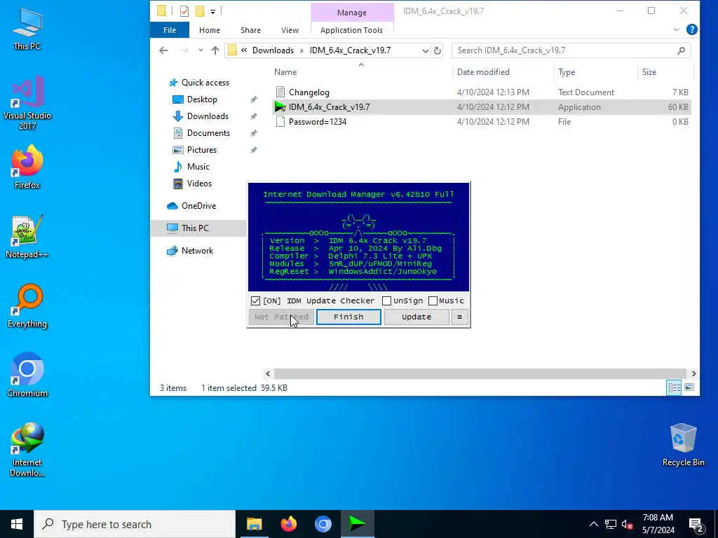Open Firefox desktop shortcut

[x=27, y=167]
